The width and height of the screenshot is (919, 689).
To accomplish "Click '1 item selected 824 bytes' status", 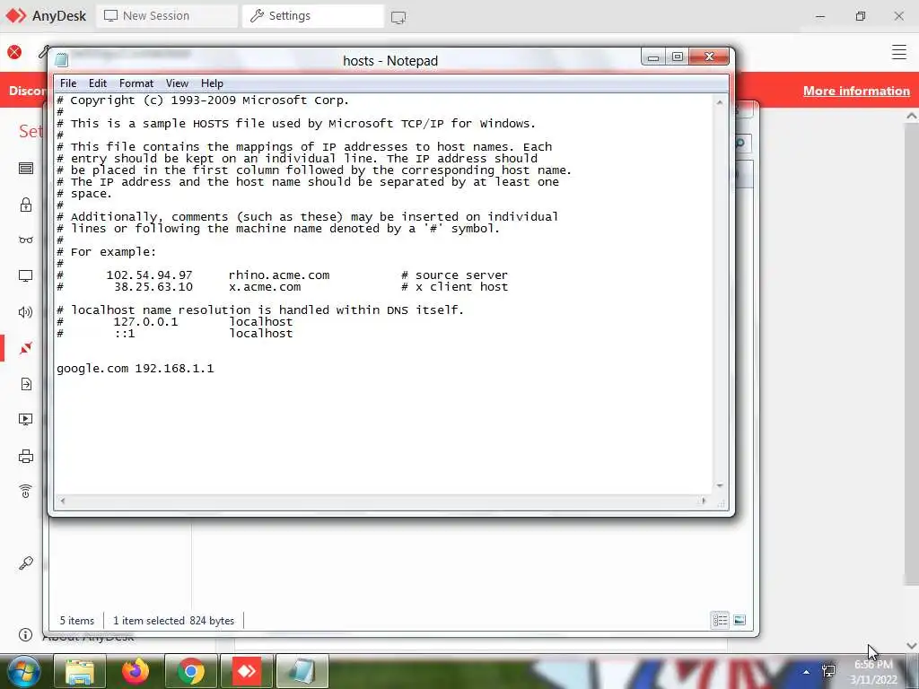I will click(x=173, y=621).
